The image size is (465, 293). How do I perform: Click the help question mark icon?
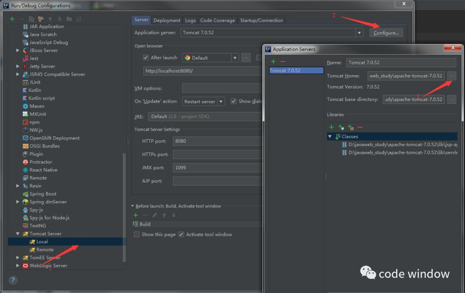pos(13,280)
